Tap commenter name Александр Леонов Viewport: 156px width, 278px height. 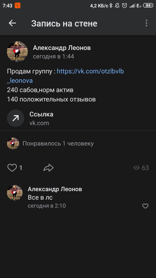[x=55, y=189]
